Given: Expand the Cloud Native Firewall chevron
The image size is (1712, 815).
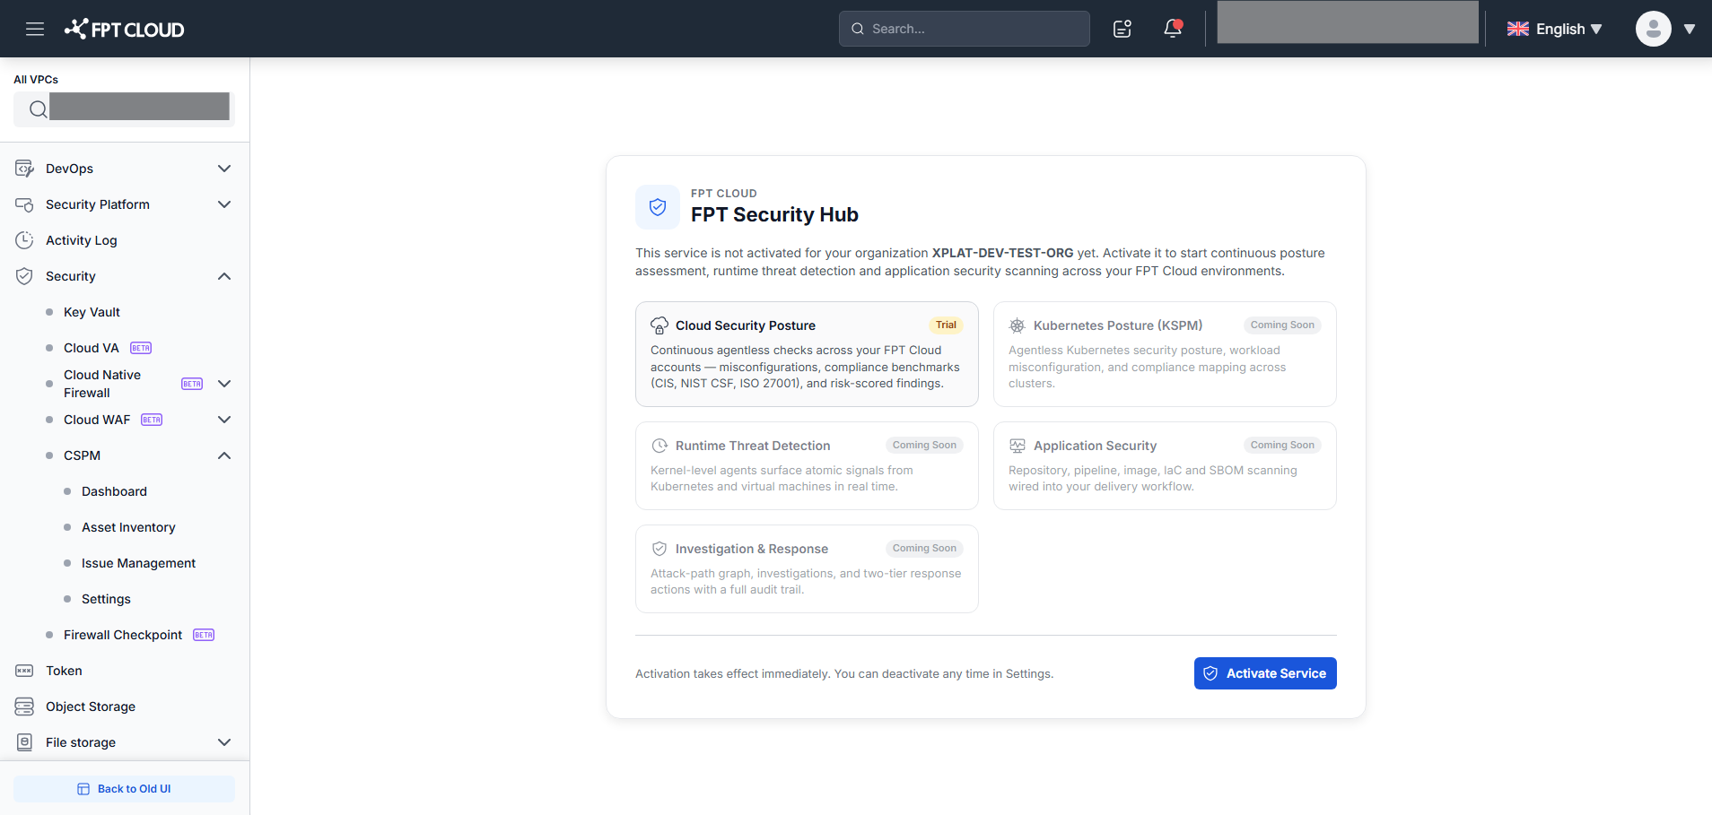Looking at the screenshot, I should 224,384.
